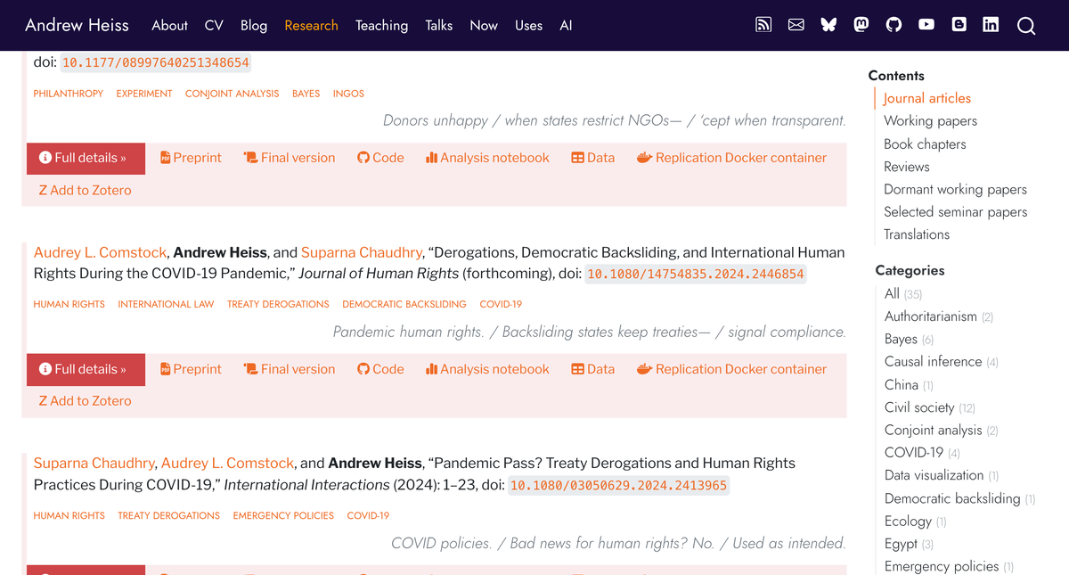Open the YouTube channel icon
This screenshot has height=575, width=1069.
click(926, 25)
